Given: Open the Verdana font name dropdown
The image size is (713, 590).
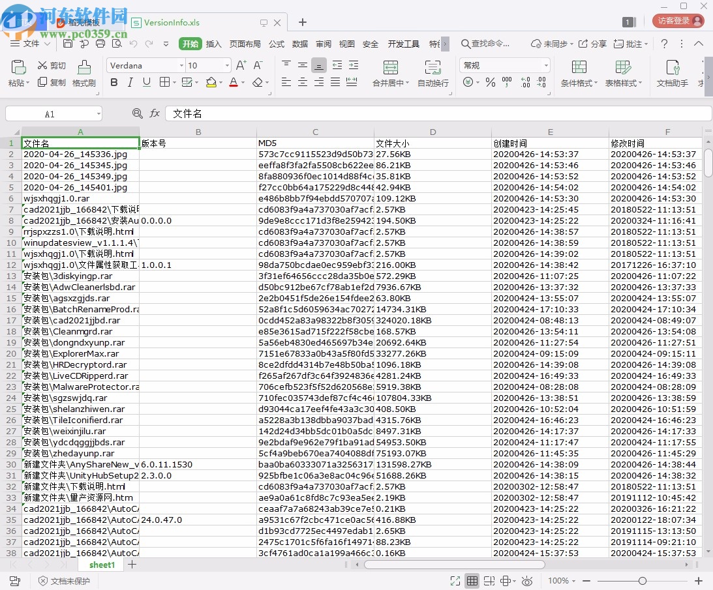Looking at the screenshot, I should tap(181, 66).
